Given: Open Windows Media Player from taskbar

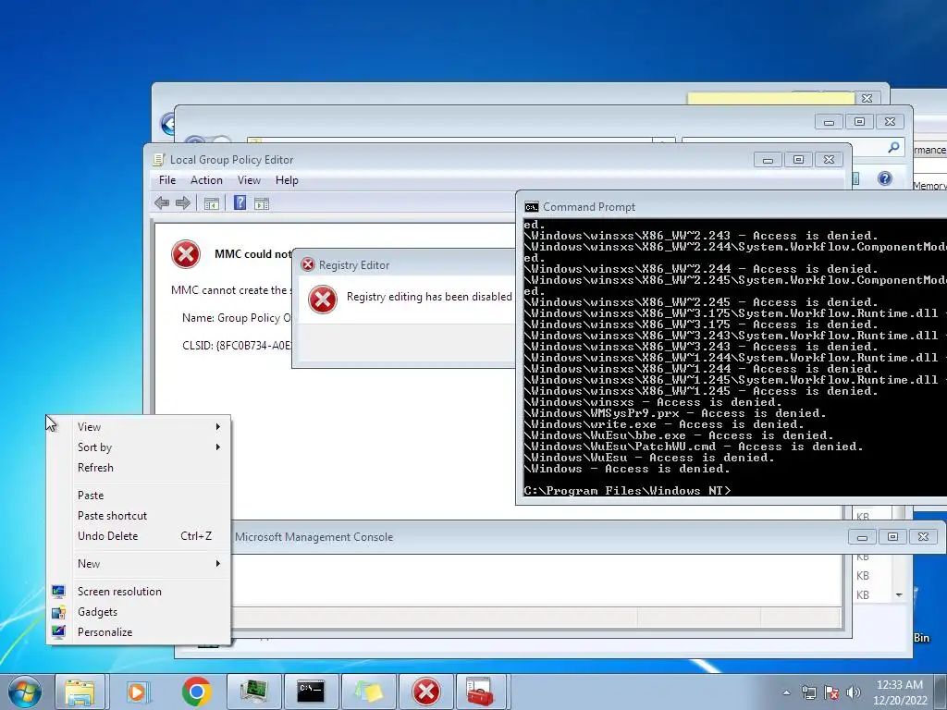Looking at the screenshot, I should point(138,692).
